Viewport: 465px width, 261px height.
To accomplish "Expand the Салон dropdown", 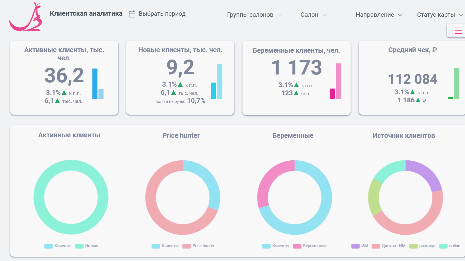I will (x=313, y=15).
